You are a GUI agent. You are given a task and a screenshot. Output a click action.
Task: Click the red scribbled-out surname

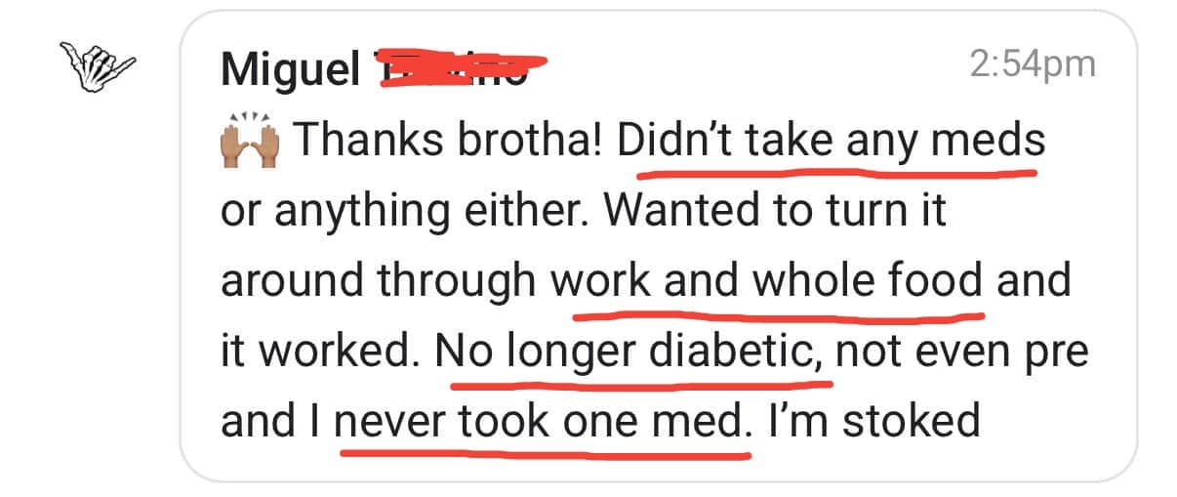click(x=457, y=66)
